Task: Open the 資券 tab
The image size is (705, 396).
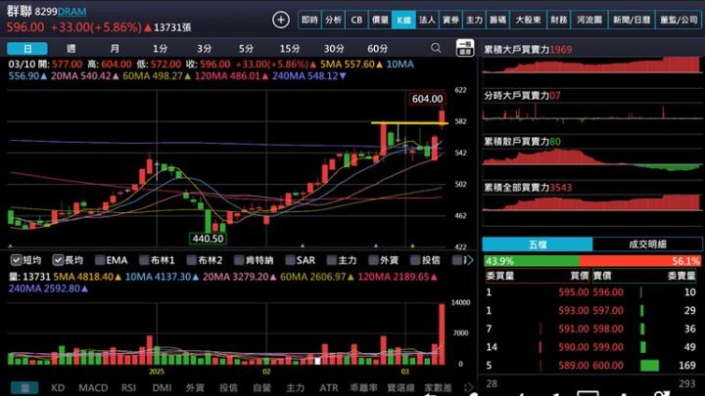Action: [450, 20]
